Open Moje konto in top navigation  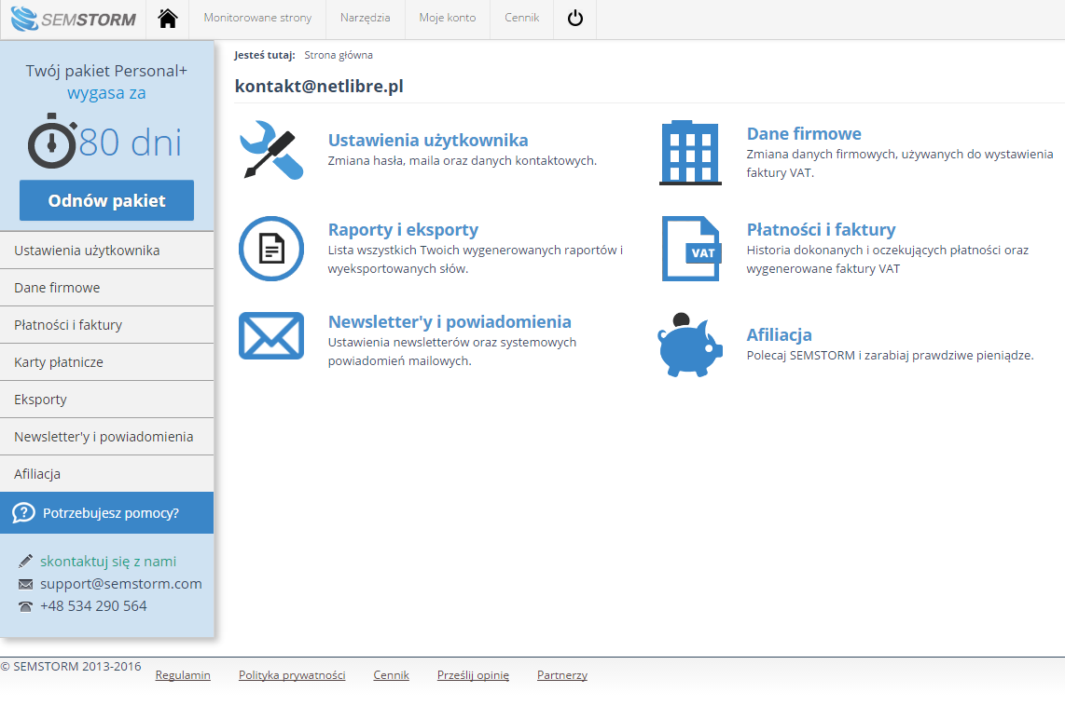pyautogui.click(x=447, y=19)
